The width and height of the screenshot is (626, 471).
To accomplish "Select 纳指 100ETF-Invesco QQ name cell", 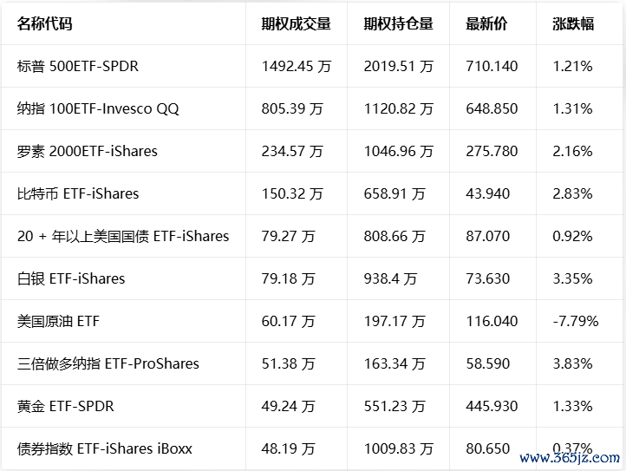I will click(x=98, y=108).
